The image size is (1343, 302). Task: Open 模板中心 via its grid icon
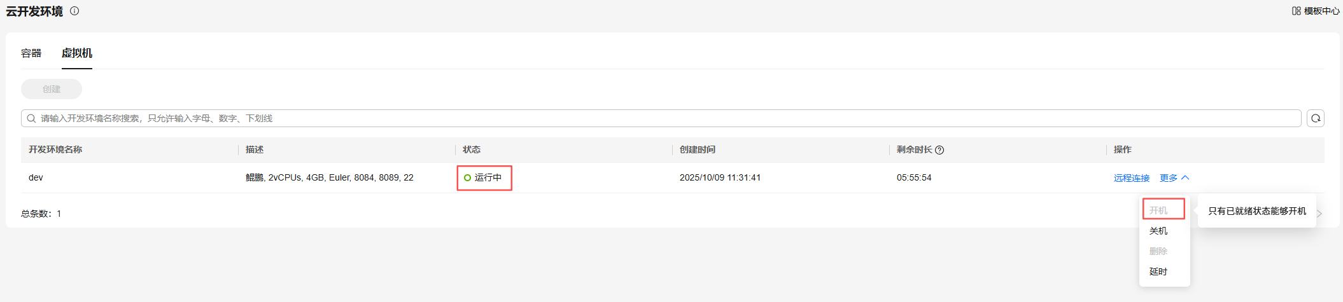click(1296, 11)
